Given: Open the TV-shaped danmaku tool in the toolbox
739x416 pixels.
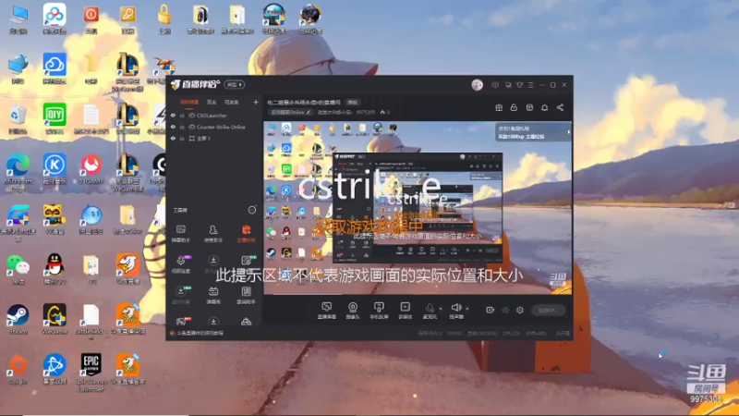Looking at the screenshot, I should tap(213, 295).
